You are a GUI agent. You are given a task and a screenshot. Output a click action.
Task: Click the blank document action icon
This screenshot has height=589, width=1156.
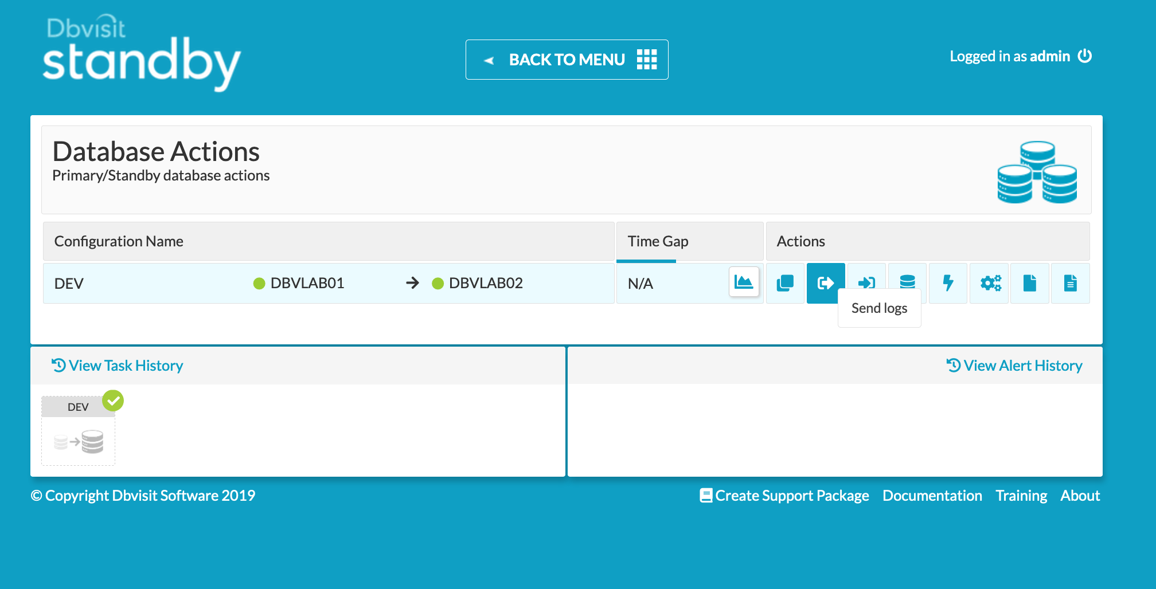click(x=1030, y=283)
